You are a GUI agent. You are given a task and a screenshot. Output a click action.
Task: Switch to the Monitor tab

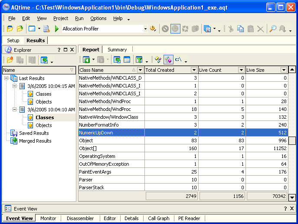click(x=48, y=218)
